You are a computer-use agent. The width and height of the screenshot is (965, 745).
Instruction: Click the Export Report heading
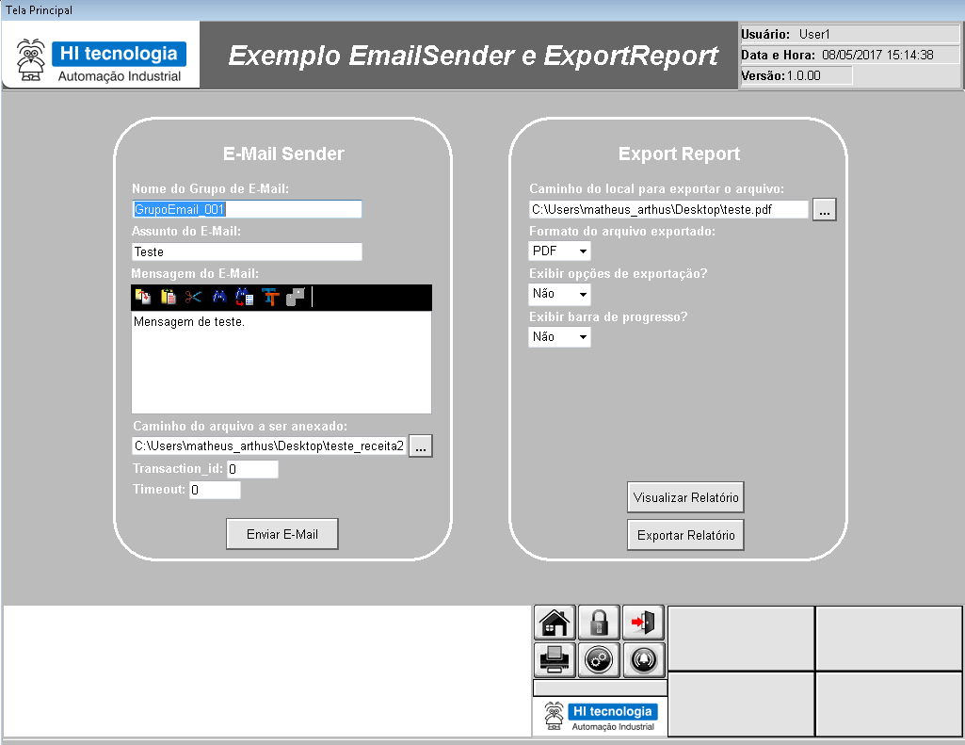coord(679,154)
